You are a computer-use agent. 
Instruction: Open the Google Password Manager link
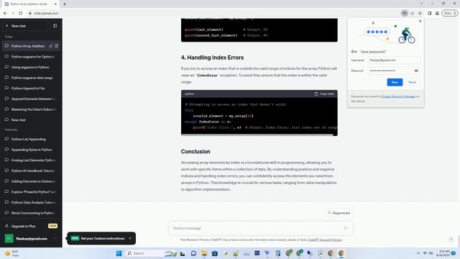(398, 96)
